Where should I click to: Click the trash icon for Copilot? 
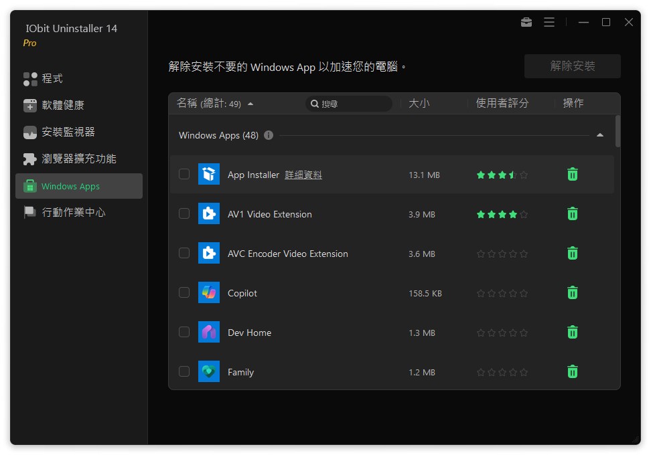pyautogui.click(x=572, y=293)
